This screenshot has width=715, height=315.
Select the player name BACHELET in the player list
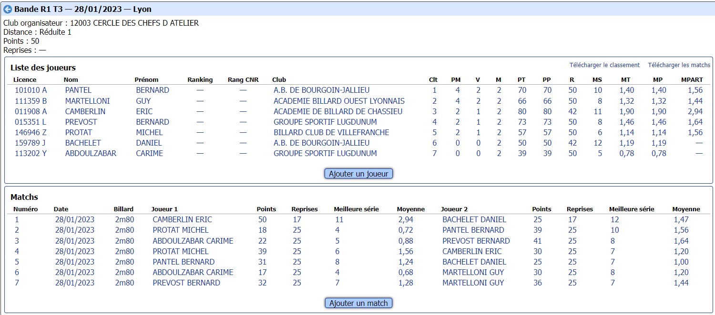click(x=83, y=143)
